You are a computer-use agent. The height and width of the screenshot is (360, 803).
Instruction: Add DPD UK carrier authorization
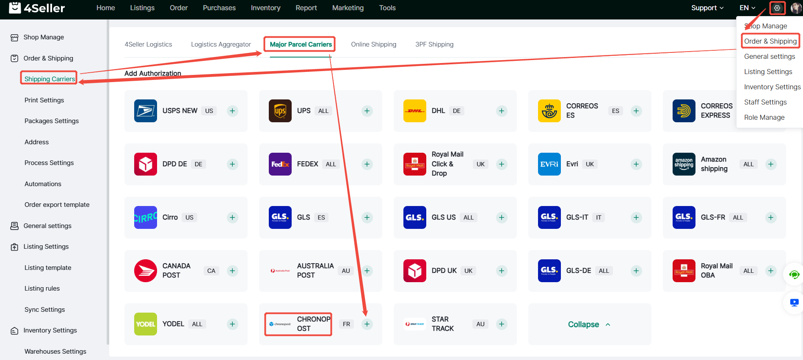tap(502, 271)
